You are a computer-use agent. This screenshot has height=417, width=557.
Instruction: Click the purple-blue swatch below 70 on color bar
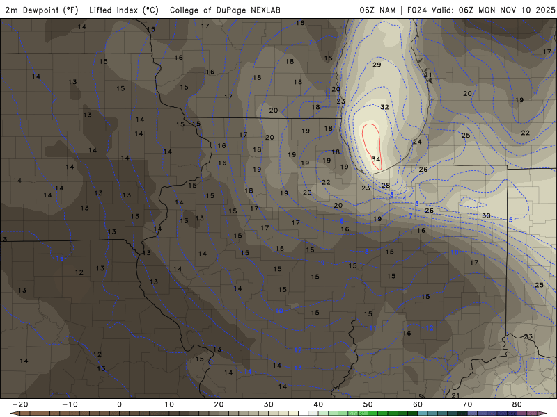click(x=473, y=413)
